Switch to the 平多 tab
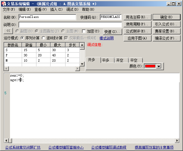183x151 pixels. [x=107, y=60]
